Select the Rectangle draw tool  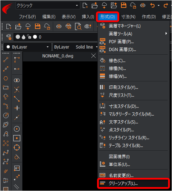pyautogui.click(x=6, y=87)
